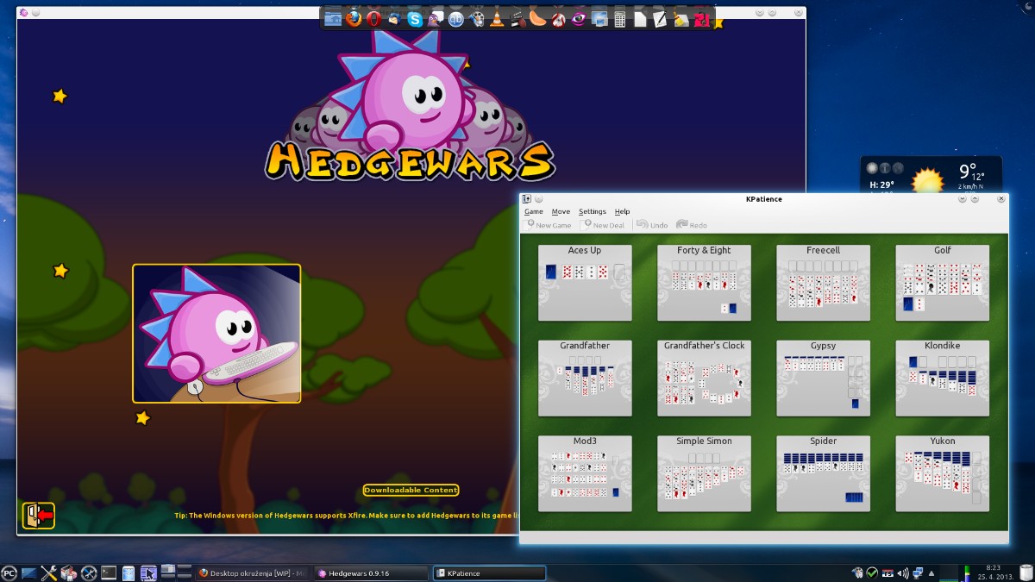1035x582 pixels.
Task: Click the Downloadable Content button
Action: [411, 490]
